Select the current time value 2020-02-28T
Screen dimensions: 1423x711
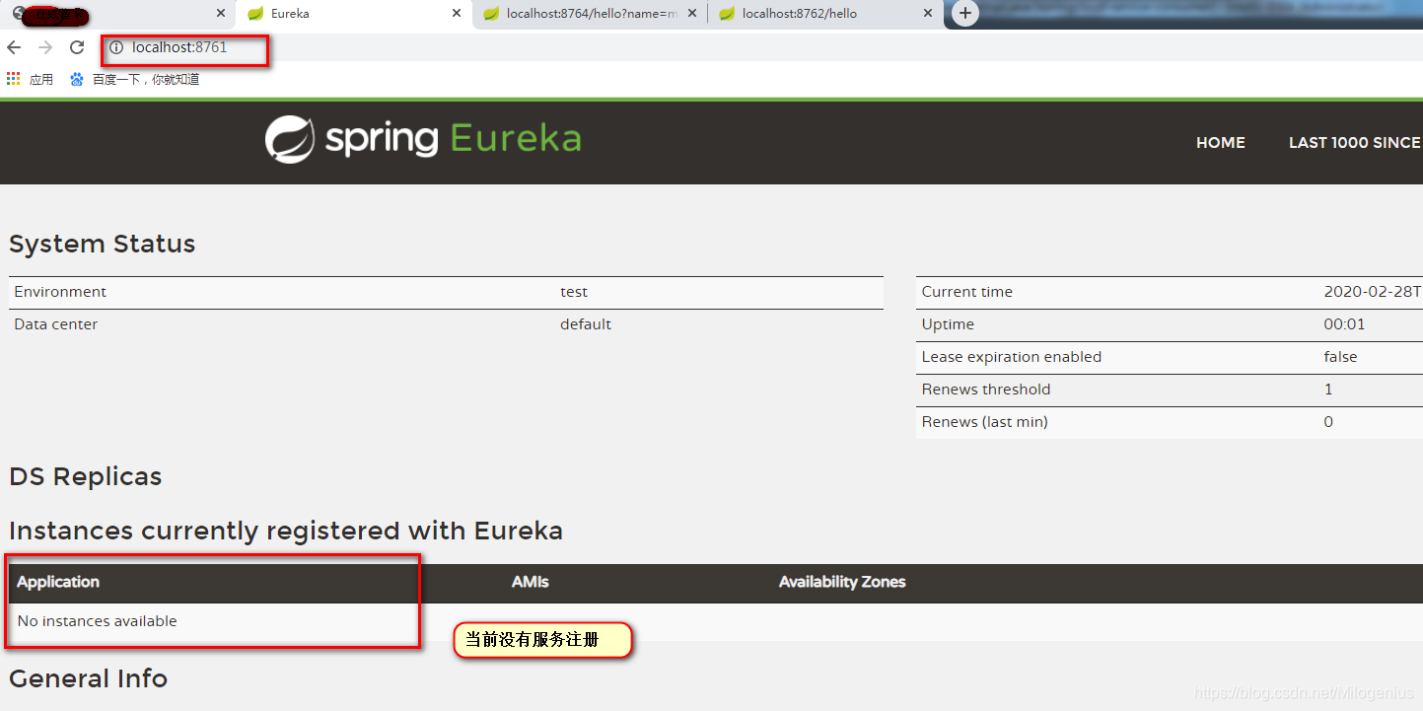[x=1373, y=292]
